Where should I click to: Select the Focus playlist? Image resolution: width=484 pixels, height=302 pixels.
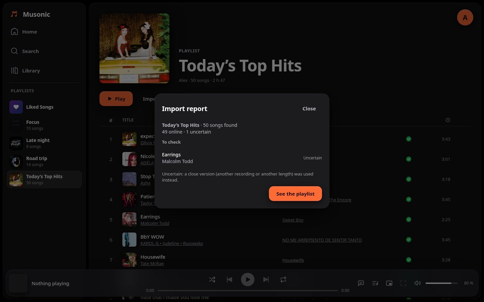pyautogui.click(x=44, y=125)
